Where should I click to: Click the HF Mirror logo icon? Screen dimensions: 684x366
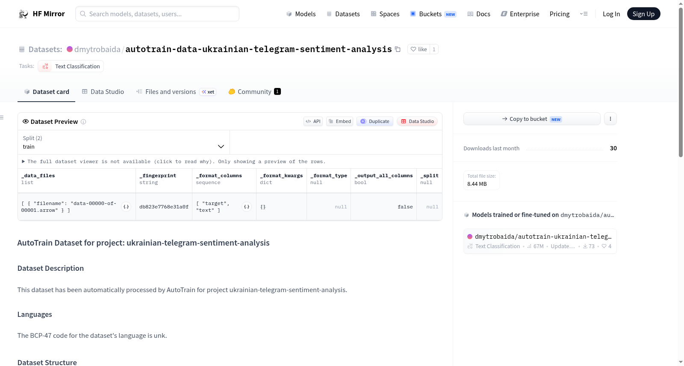(24, 14)
